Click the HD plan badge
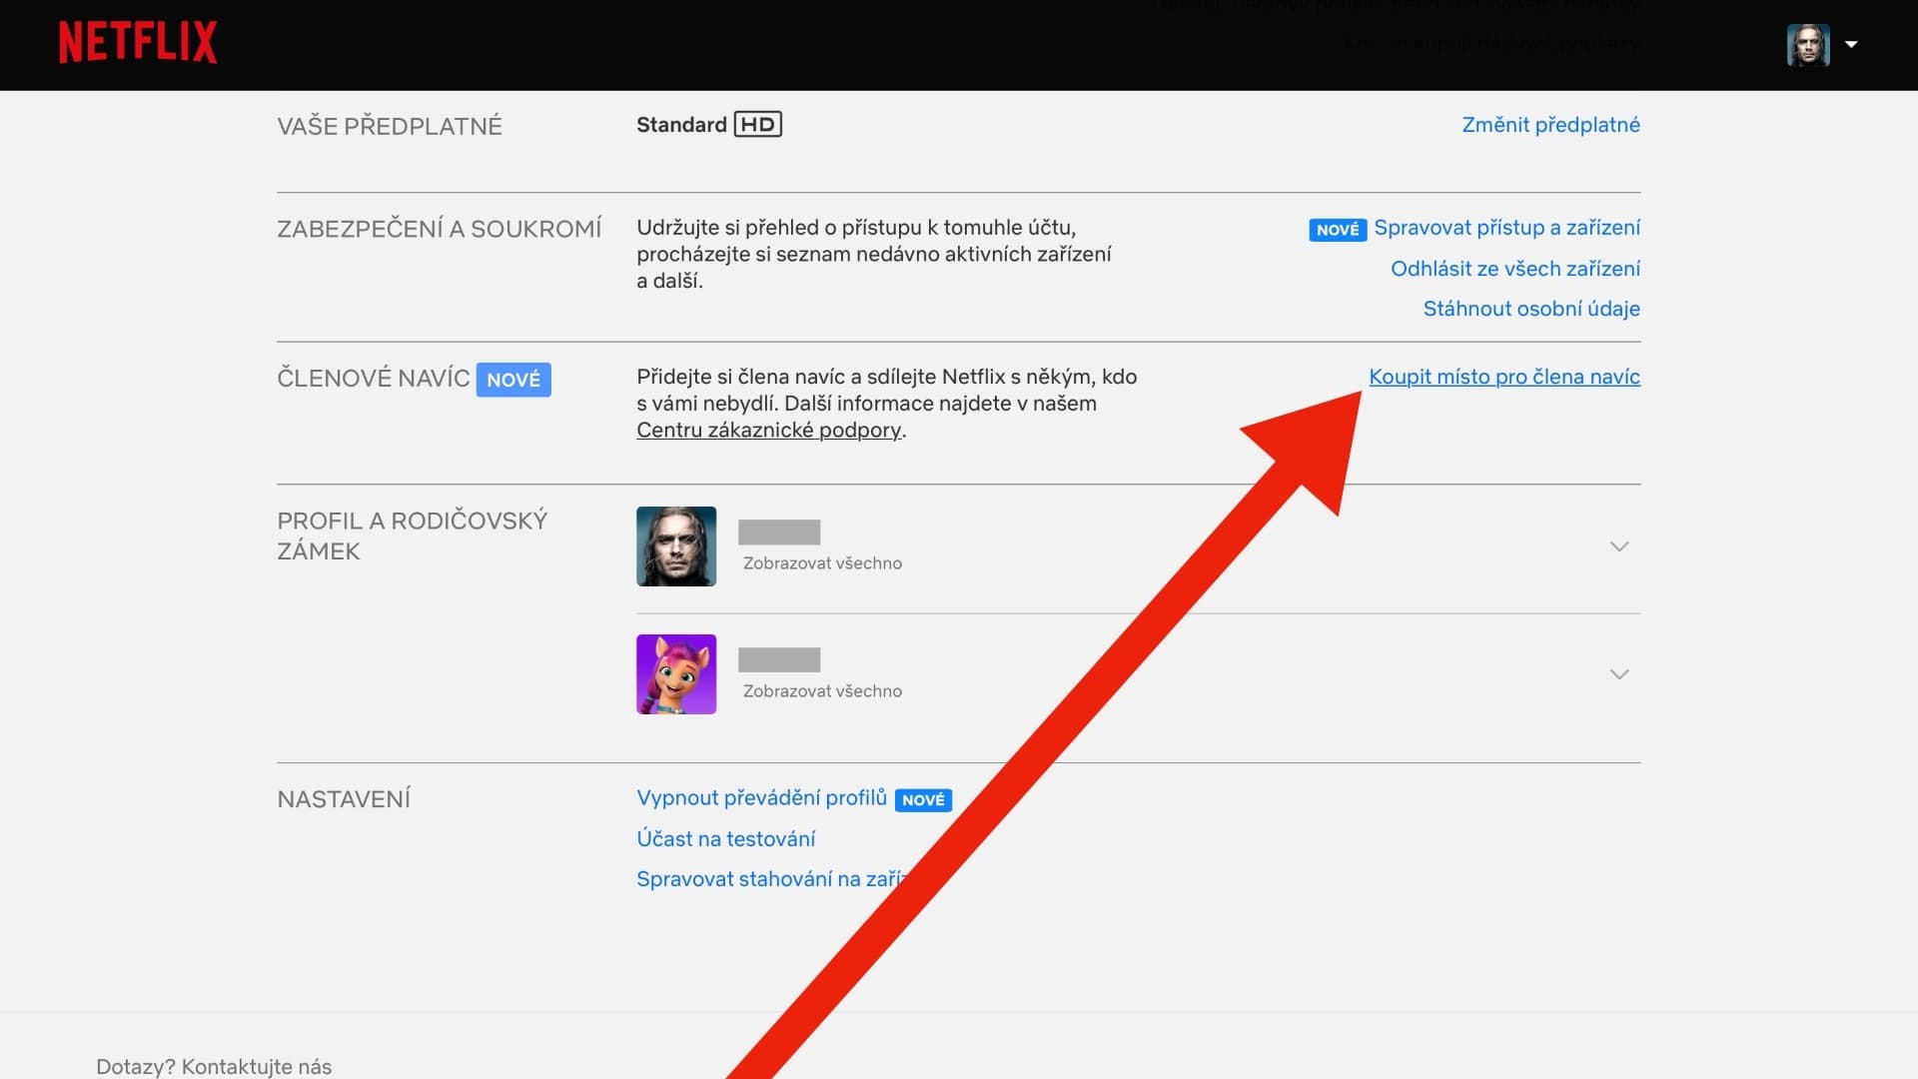This screenshot has width=1918, height=1079. tap(757, 125)
